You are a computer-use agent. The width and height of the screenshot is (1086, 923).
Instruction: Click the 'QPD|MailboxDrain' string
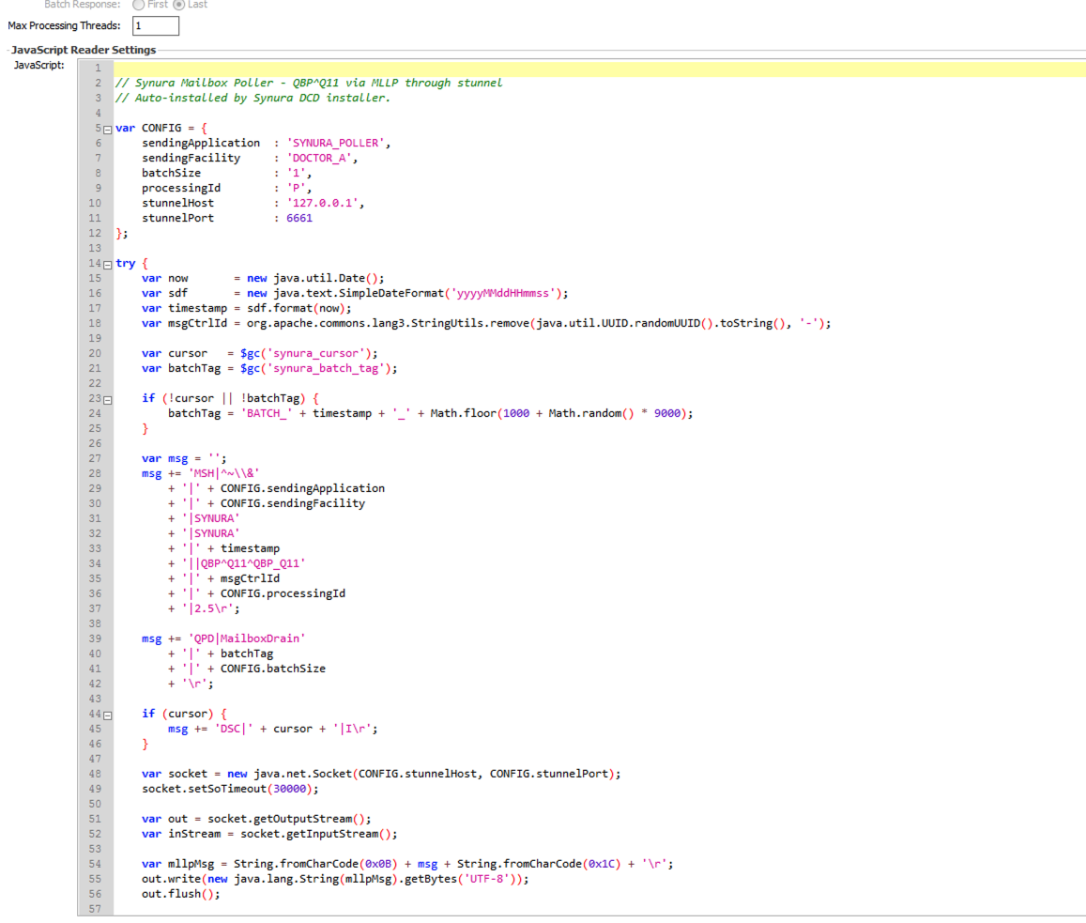[x=247, y=638]
